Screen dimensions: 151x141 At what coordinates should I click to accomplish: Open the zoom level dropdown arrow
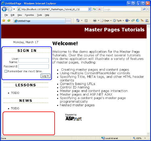[145, 138]
